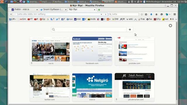Open the V (visir) bookmark
The image size is (187, 105).
coord(84,19)
